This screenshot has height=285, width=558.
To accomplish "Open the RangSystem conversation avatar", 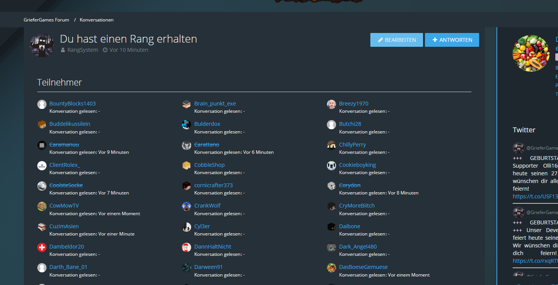I will [x=42, y=45].
